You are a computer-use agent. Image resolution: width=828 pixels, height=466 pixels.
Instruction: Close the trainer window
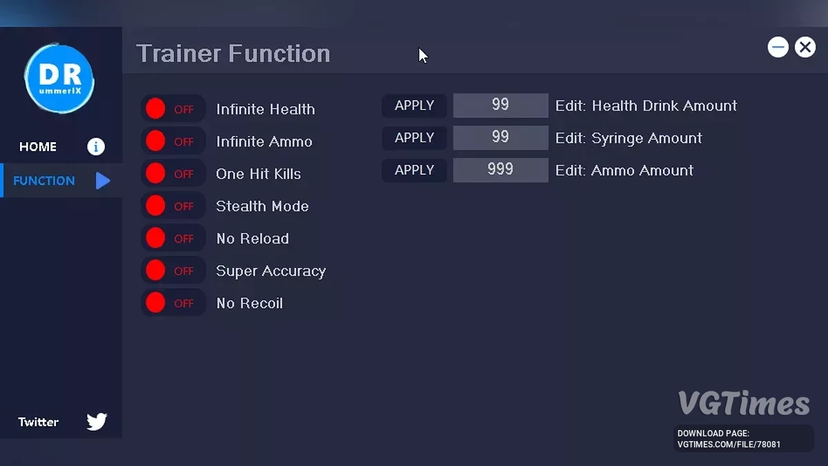click(805, 47)
